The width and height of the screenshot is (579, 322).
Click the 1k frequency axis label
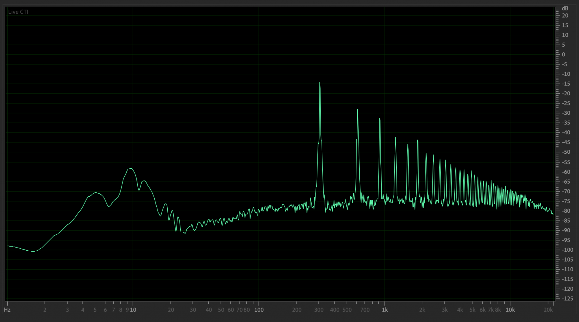click(x=385, y=310)
